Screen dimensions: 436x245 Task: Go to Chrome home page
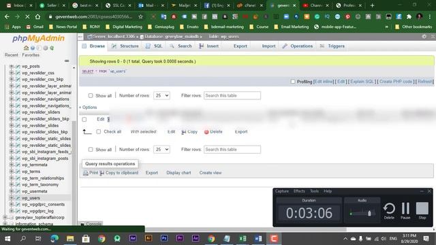[37, 16]
